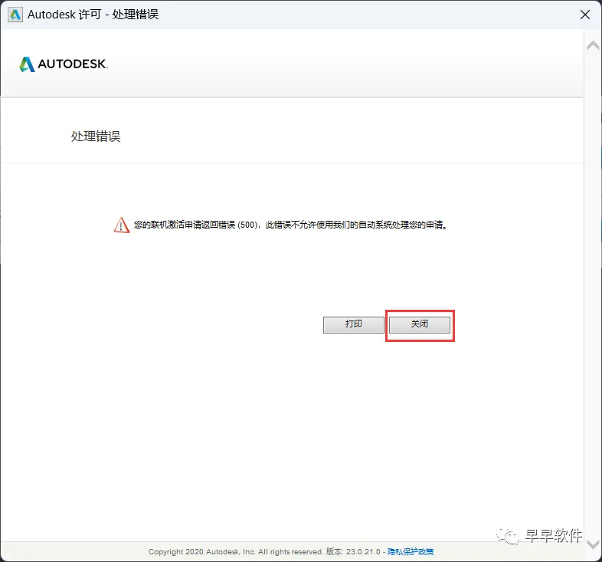Click the Copyright 2020 Autodesk version text
This screenshot has width=602, height=562.
point(264,551)
